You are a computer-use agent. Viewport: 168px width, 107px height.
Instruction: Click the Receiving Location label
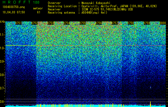tap(62, 6)
